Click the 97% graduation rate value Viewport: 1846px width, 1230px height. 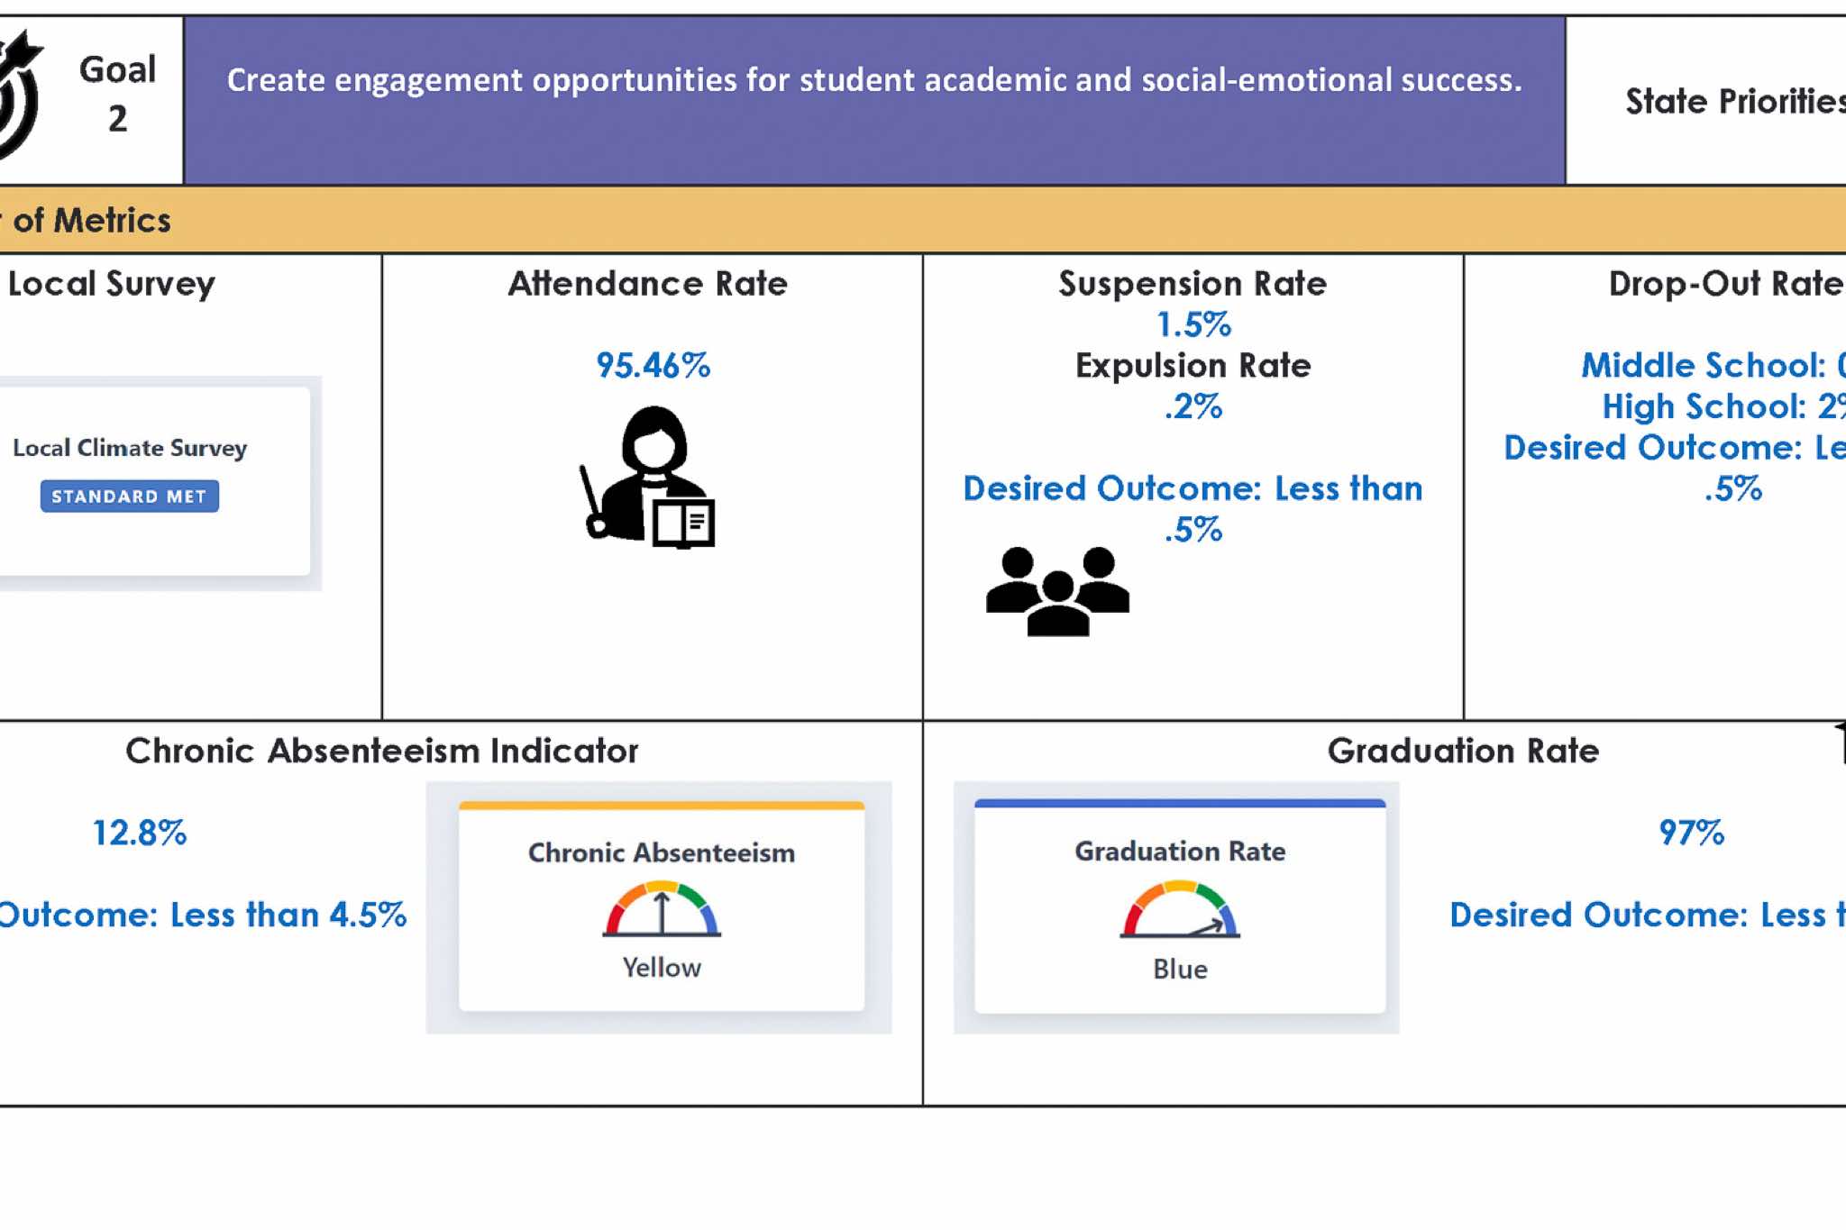[x=1692, y=833]
